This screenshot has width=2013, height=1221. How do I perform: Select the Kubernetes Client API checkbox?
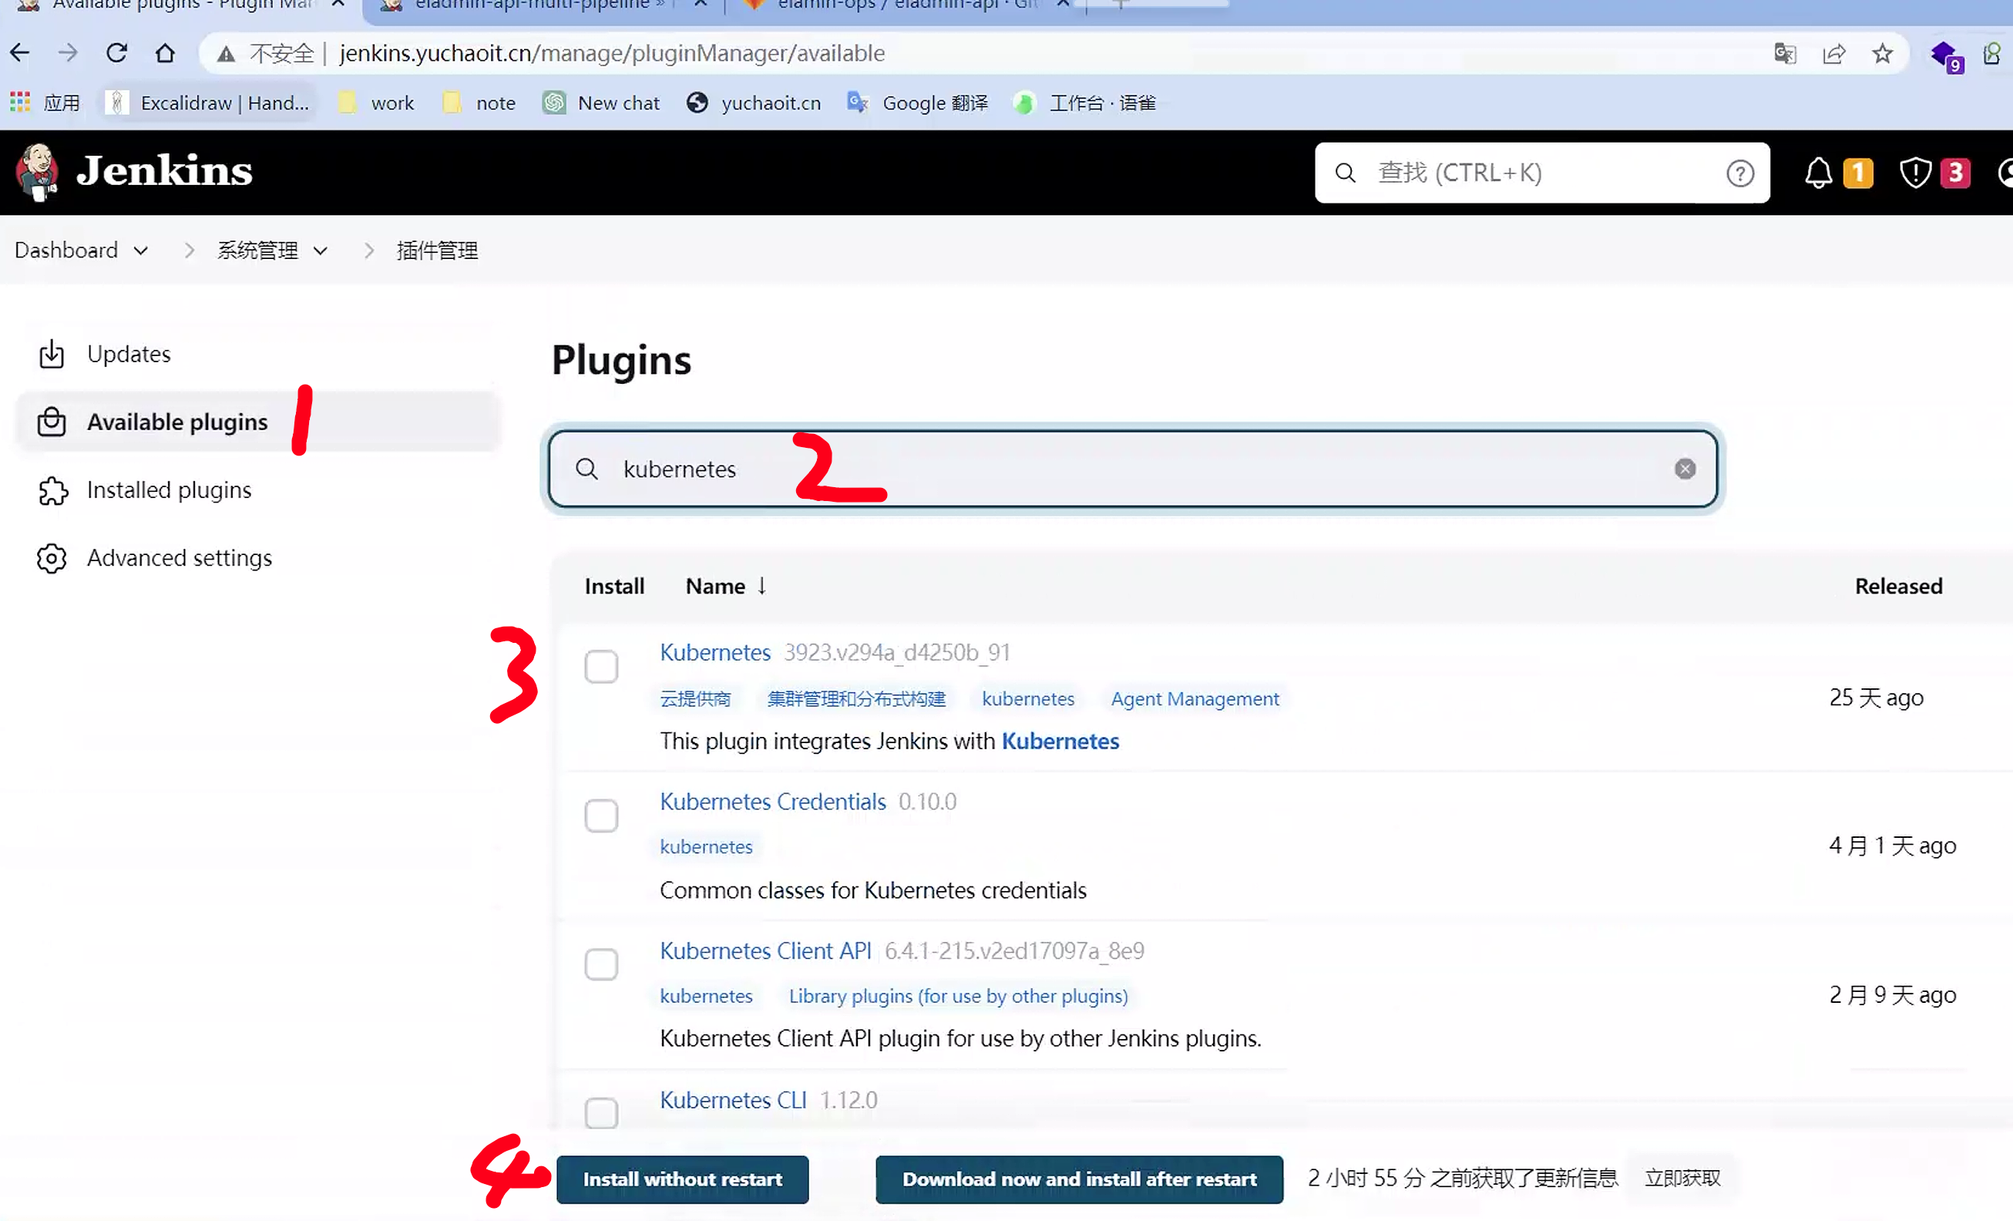(600, 964)
